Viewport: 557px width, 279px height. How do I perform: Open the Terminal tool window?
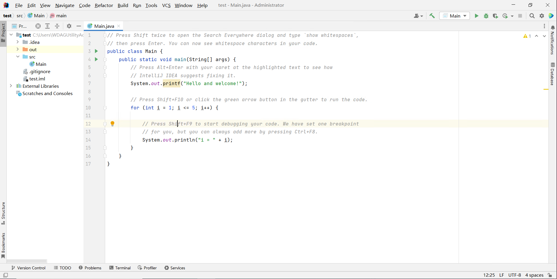120,268
